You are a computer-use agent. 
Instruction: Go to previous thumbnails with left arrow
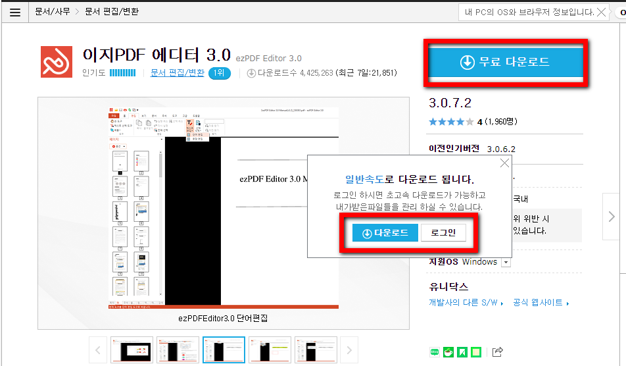click(x=98, y=350)
